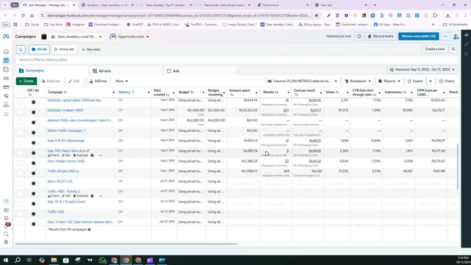Open the audiences people icon in left sidebar
The image size is (471, 265).
[6, 78]
